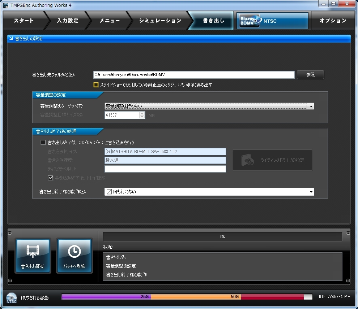Enable スライドショー original still images checkbox

96,84
